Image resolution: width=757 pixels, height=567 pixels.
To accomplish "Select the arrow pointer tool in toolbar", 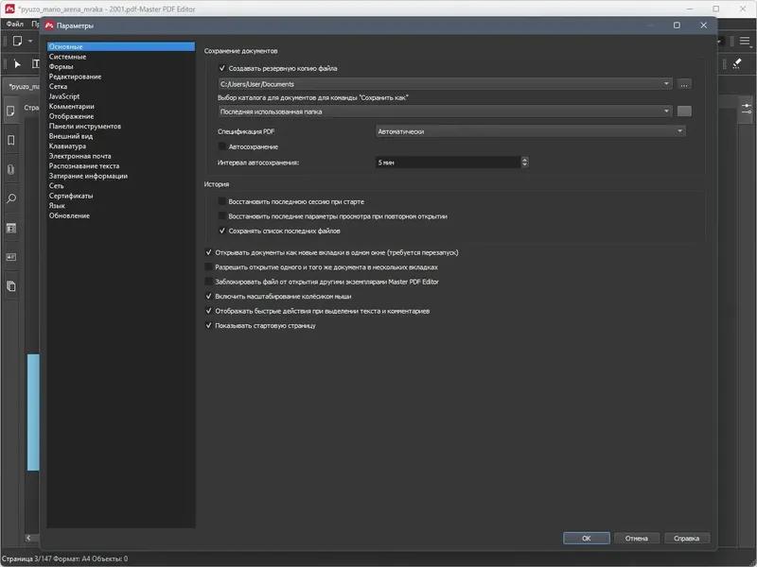I will pyautogui.click(x=17, y=63).
